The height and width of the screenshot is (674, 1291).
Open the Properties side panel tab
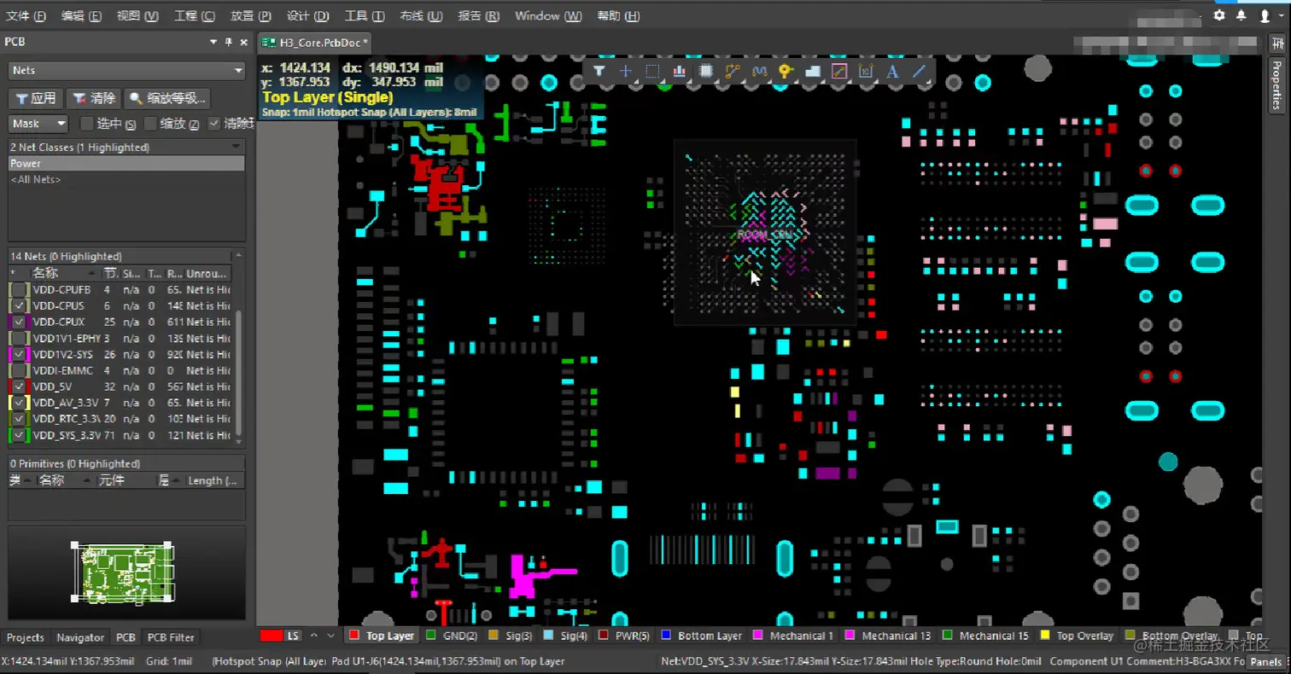pos(1276,85)
